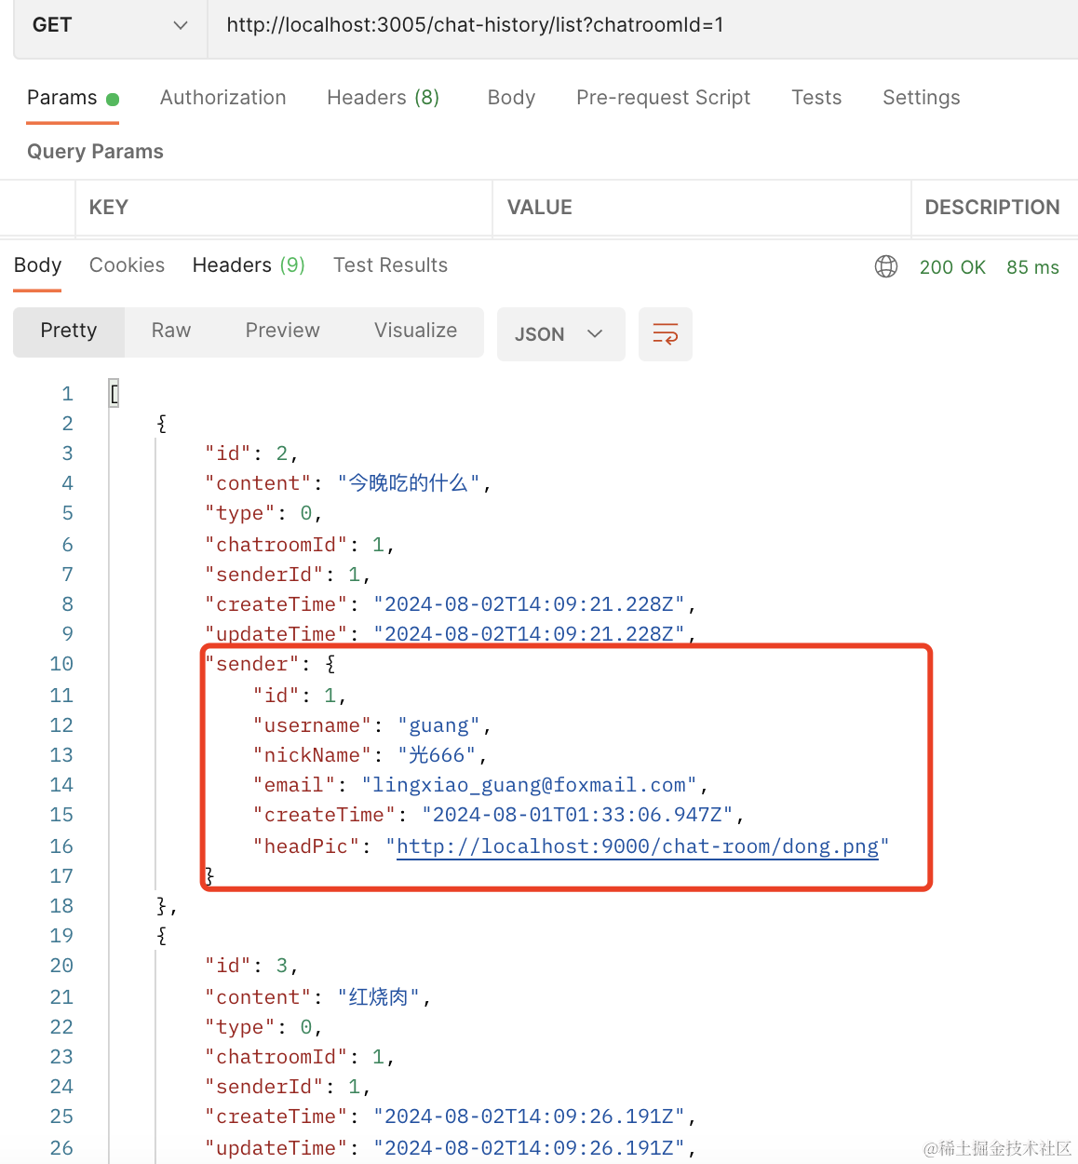Open the headPic dong.png link
This screenshot has height=1164, width=1078.
pos(637,846)
